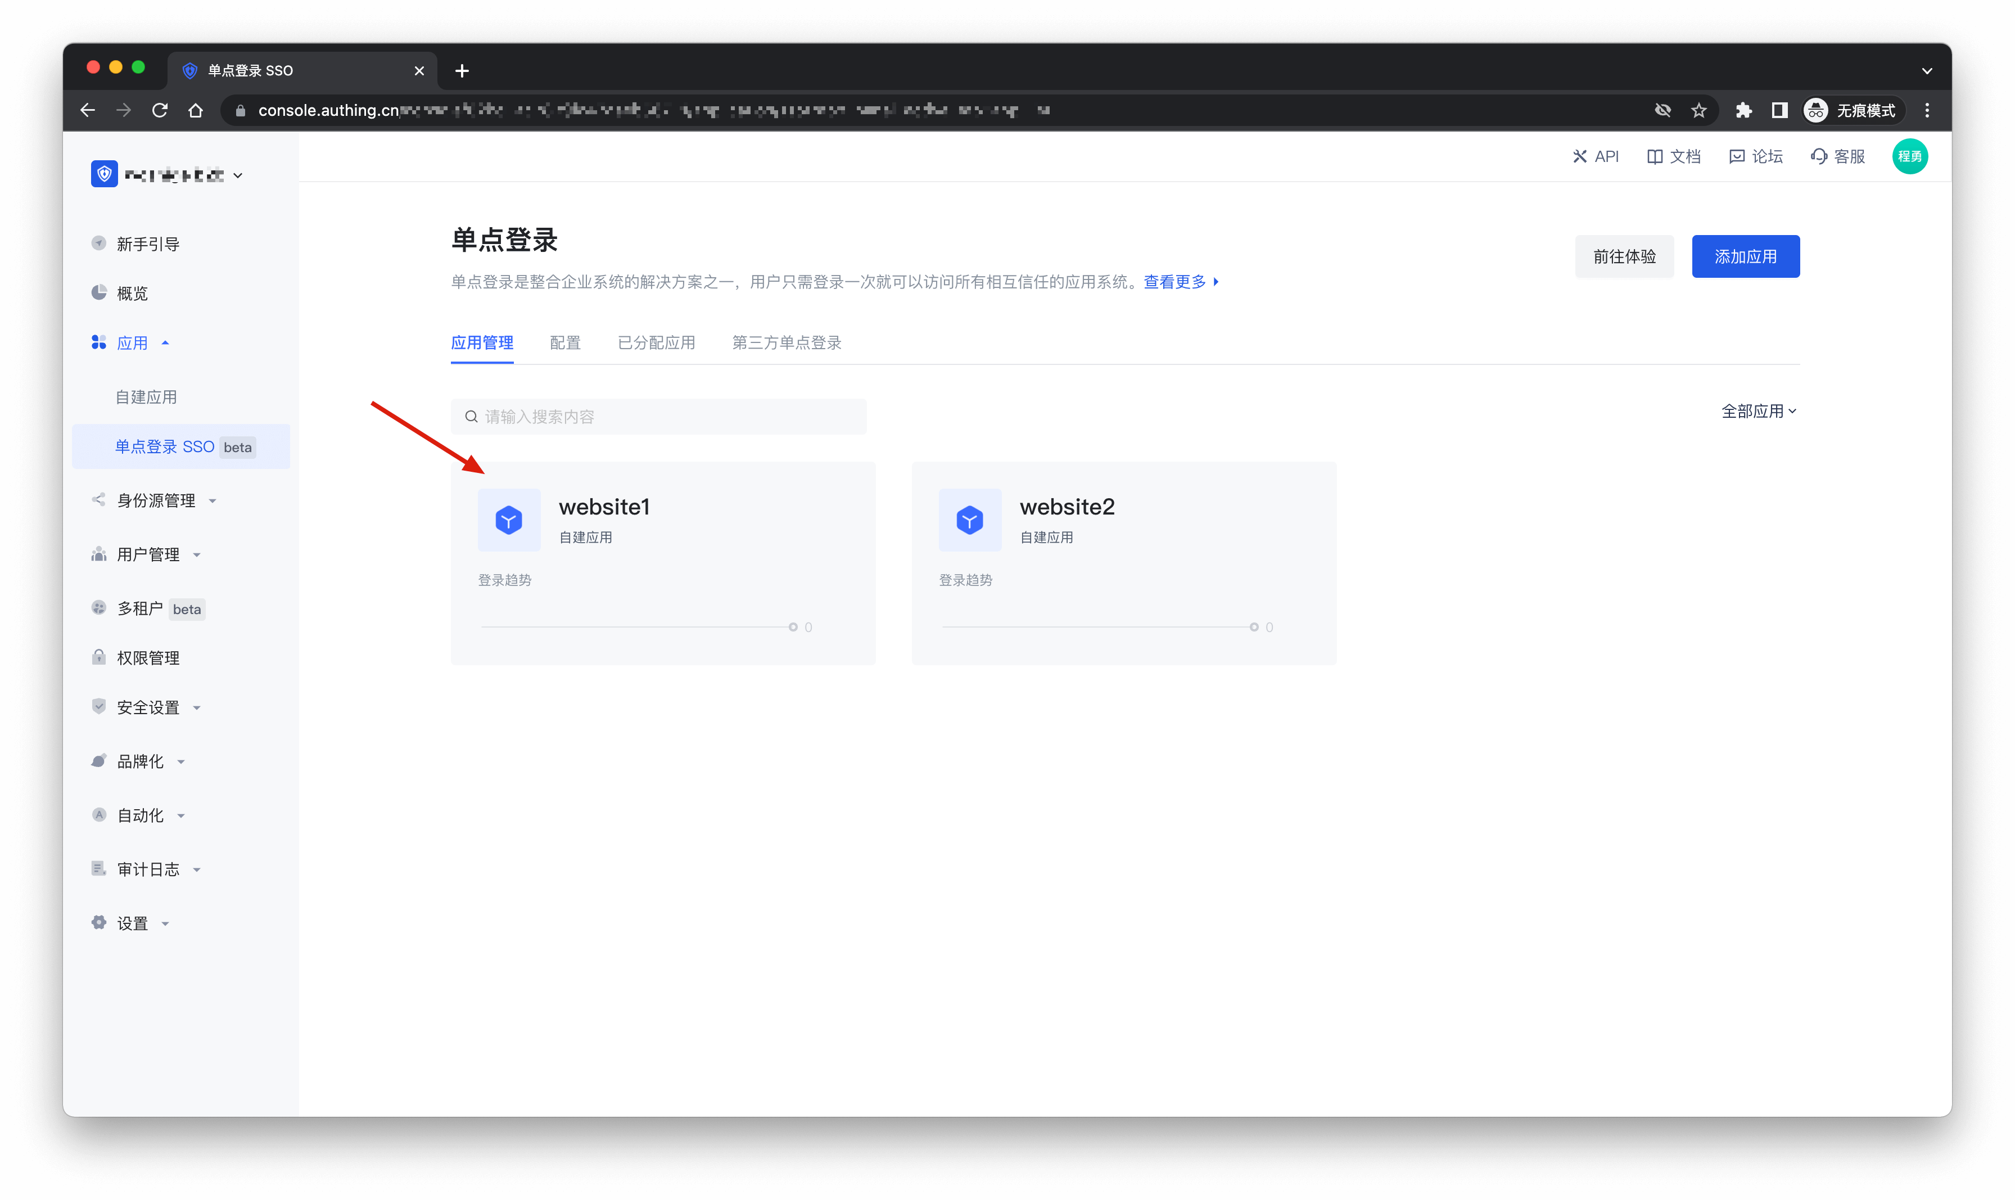
Task: Switch to the 配置 tab
Action: (565, 342)
